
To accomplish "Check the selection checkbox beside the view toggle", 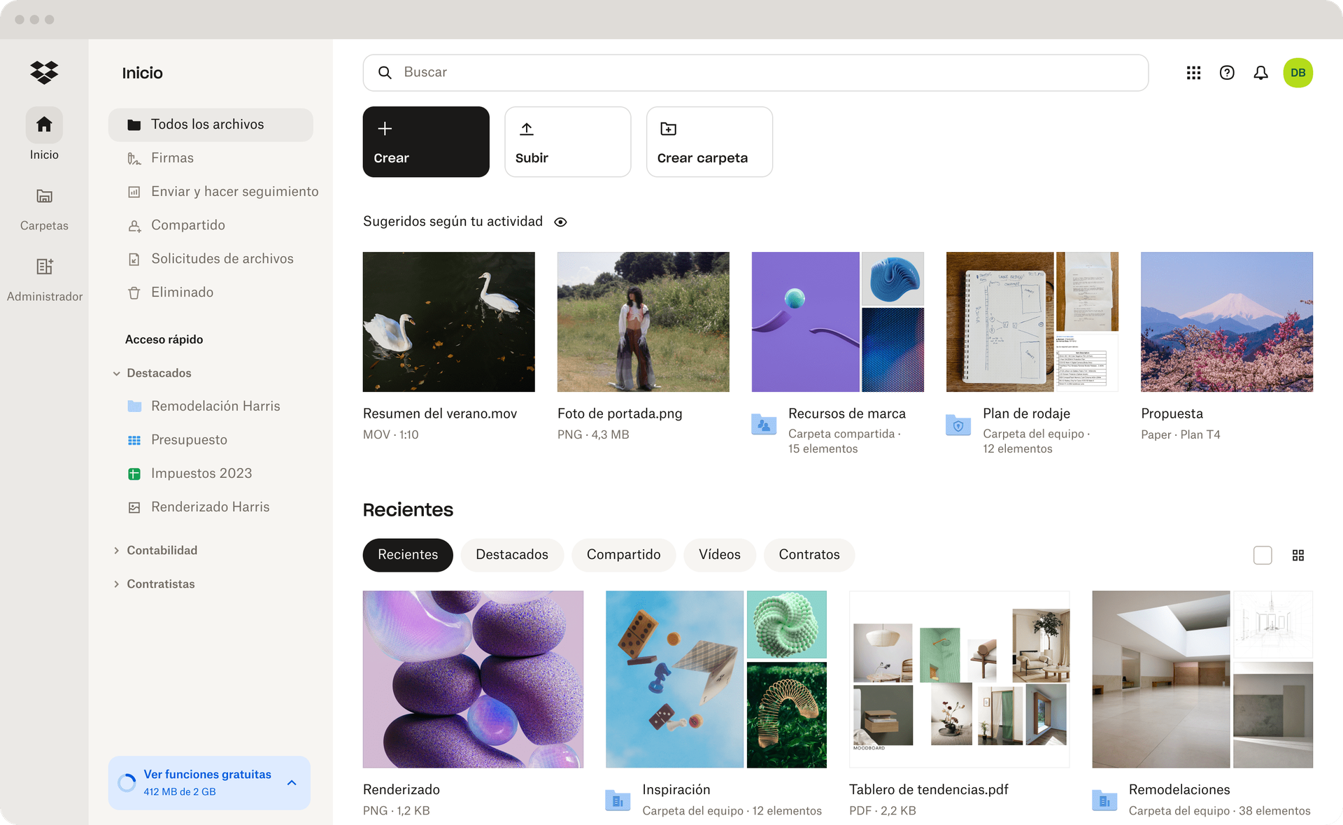I will [1263, 555].
